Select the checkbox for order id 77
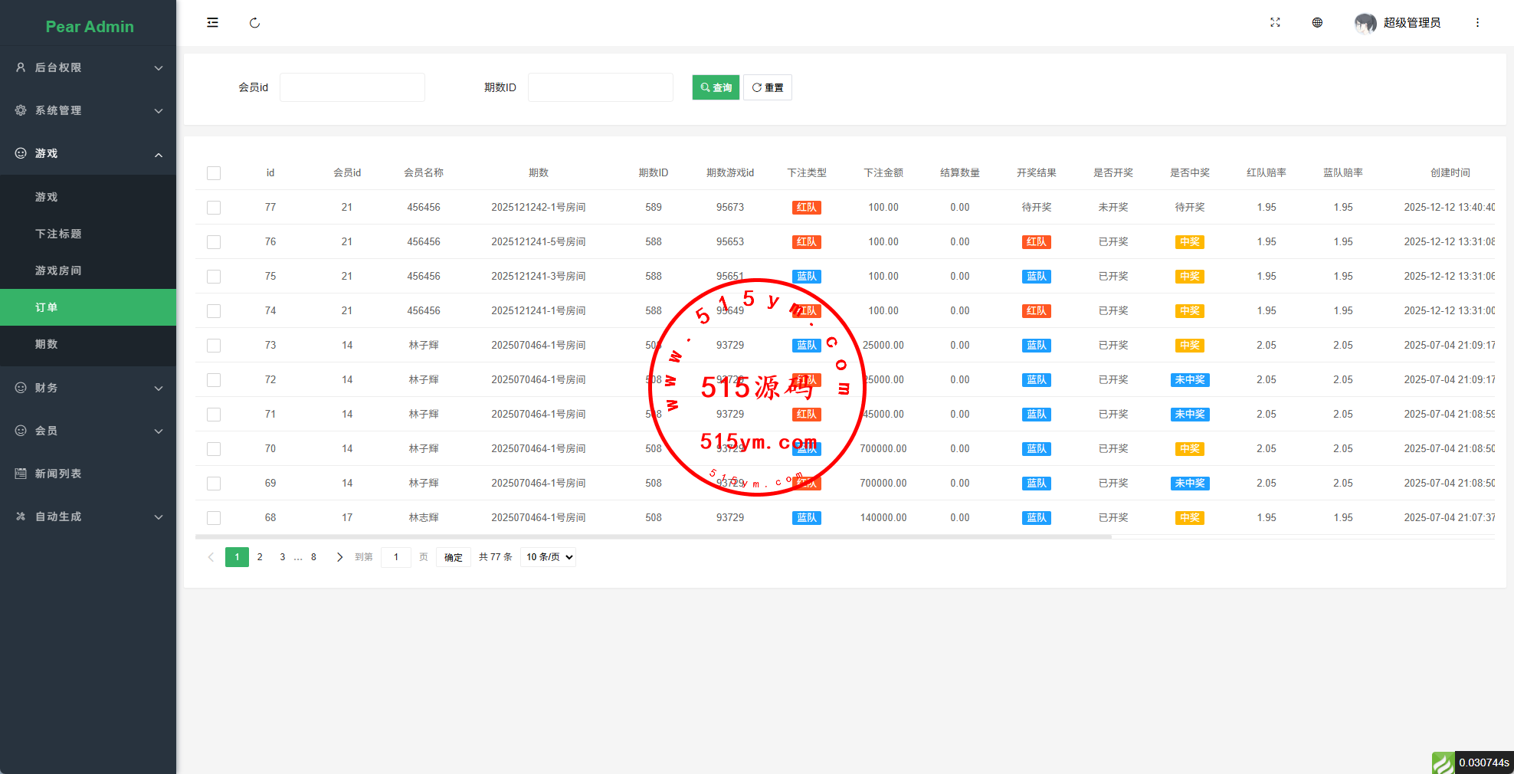This screenshot has width=1514, height=774. tap(214, 208)
